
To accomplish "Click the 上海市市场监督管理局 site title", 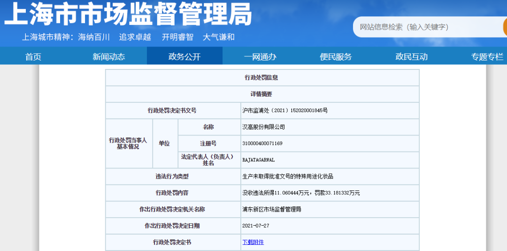I will tap(128, 14).
